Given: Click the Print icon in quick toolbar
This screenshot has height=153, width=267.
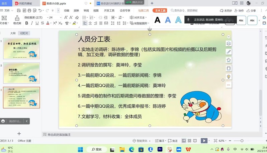Looking at the screenshot, I should click(29, 11).
